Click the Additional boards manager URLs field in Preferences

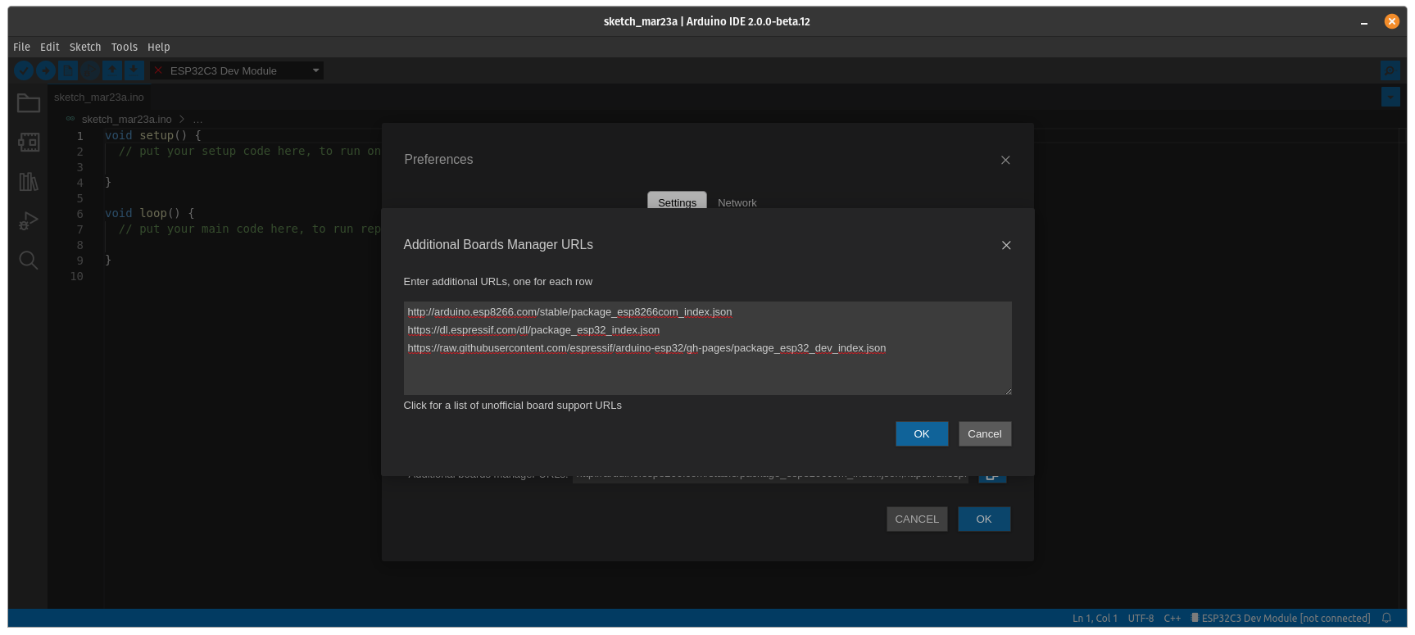tap(770, 479)
